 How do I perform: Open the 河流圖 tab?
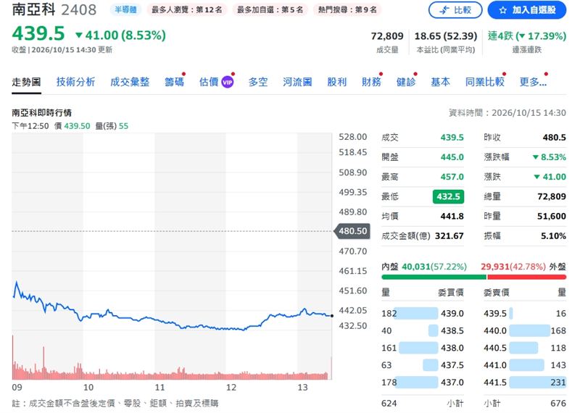point(297,82)
